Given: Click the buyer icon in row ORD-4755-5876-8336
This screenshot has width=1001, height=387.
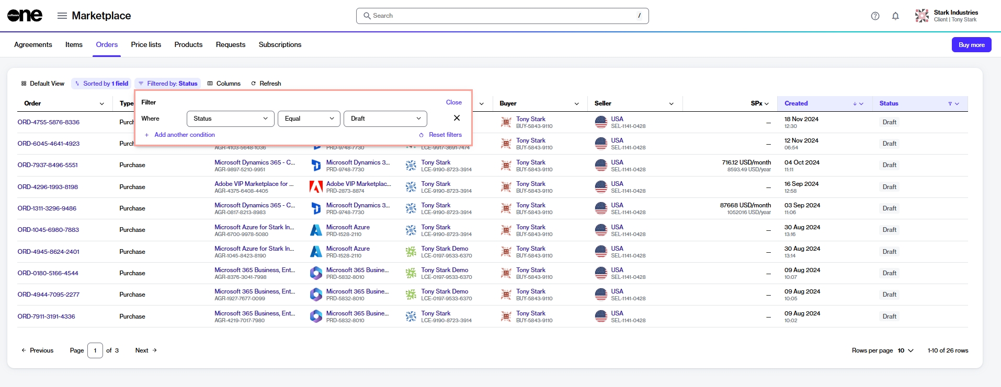Looking at the screenshot, I should pos(506,122).
